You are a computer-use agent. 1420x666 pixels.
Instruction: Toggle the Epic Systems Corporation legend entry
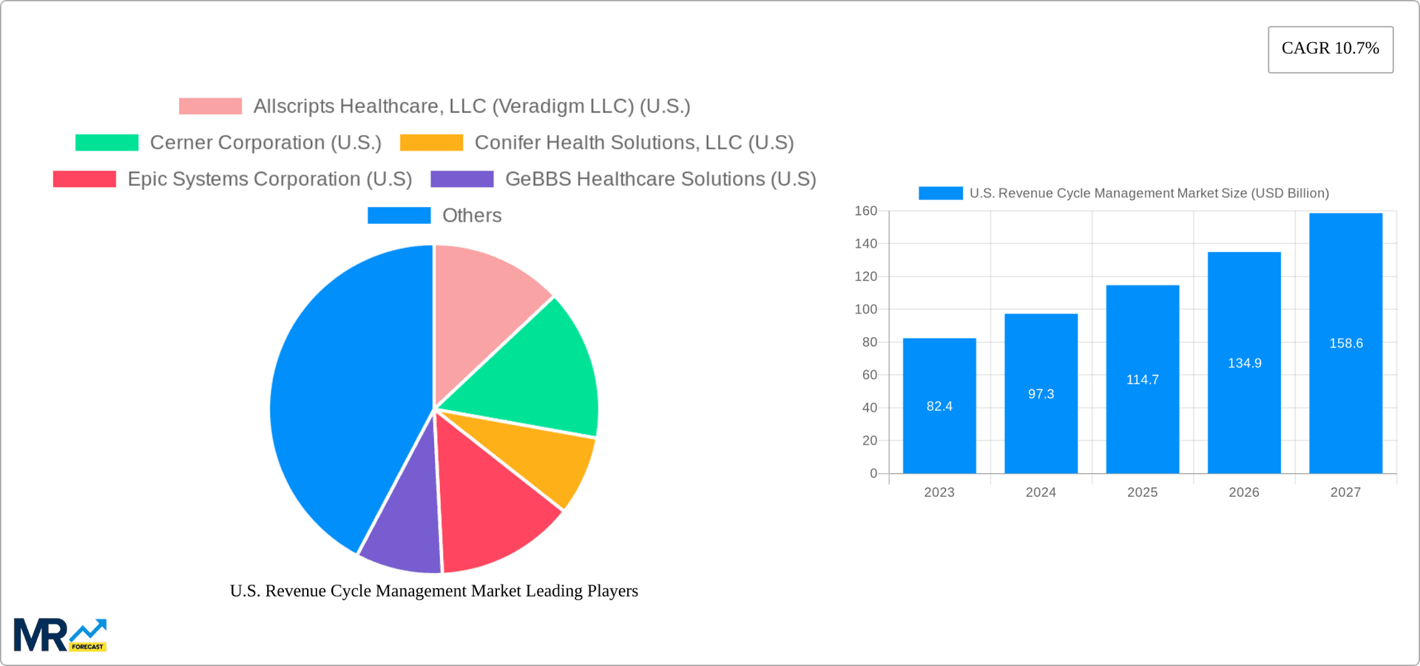click(270, 179)
